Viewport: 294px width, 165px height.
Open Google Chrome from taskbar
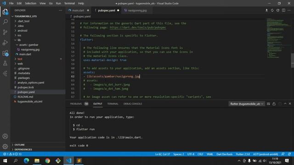tap(47, 160)
